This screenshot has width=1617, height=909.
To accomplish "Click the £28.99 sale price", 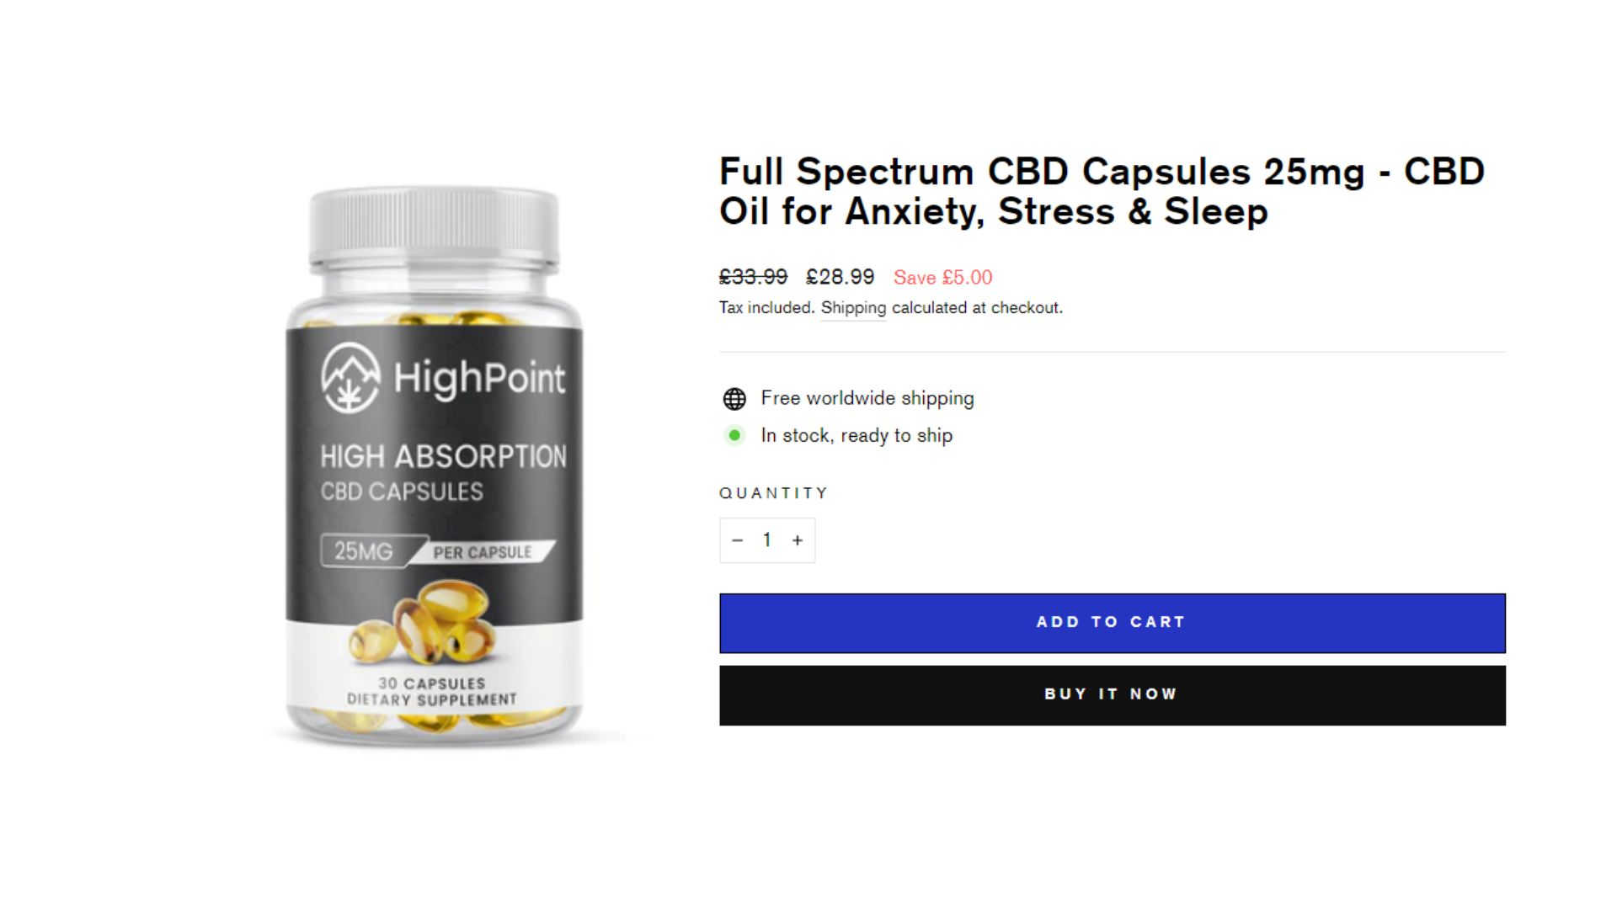I will (840, 277).
